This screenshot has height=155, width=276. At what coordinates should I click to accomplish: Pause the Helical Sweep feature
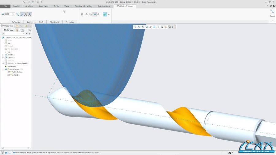(82, 14)
